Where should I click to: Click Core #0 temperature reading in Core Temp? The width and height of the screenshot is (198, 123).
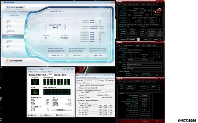pos(91,108)
